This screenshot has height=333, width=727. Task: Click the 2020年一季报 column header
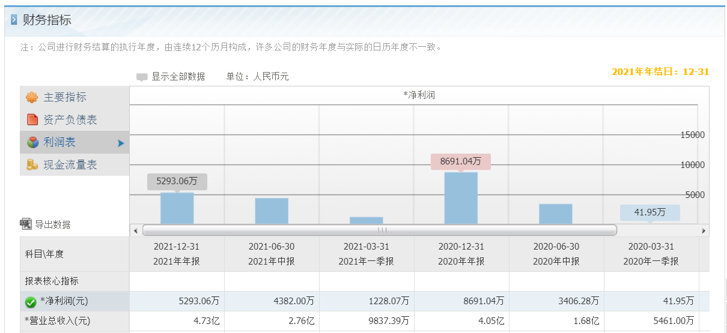(x=651, y=254)
